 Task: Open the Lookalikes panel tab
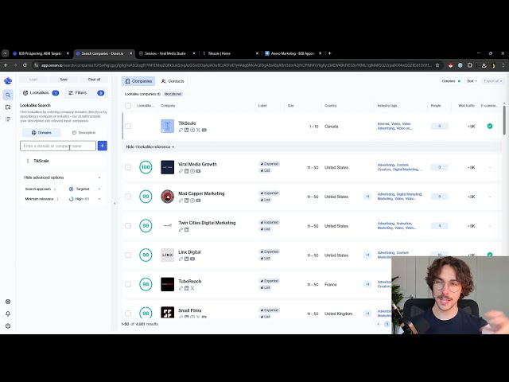41,93
